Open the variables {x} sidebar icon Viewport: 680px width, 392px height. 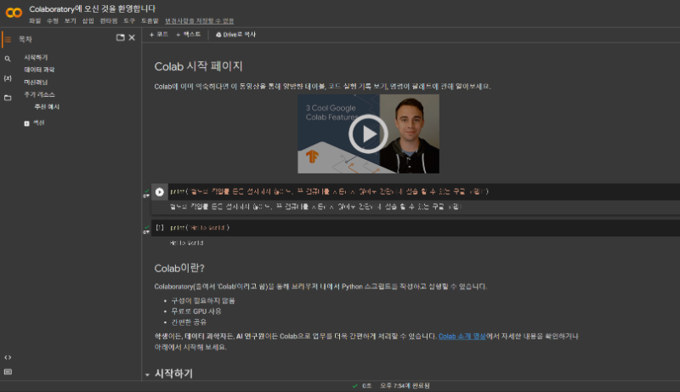[x=8, y=78]
